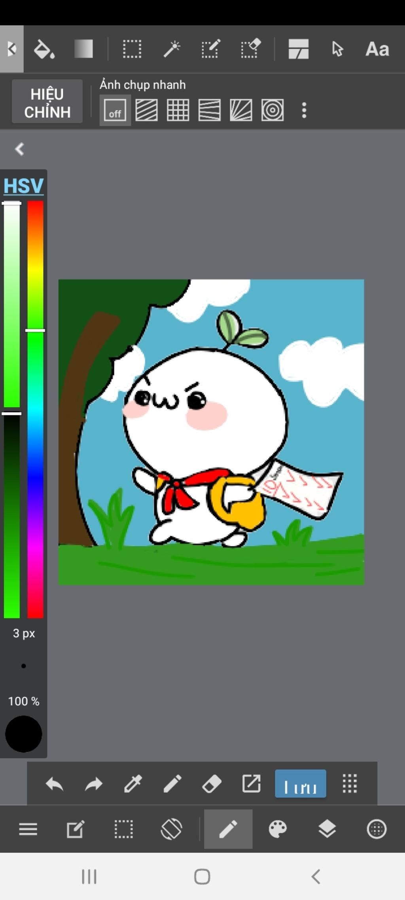This screenshot has width=405, height=900.
Task: Select the Operation cursor tool
Action: point(337,49)
